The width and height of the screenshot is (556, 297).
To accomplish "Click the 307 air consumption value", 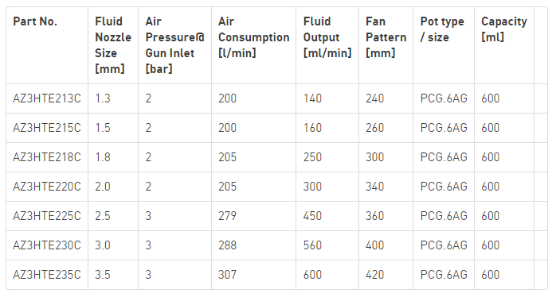I will tap(227, 275).
